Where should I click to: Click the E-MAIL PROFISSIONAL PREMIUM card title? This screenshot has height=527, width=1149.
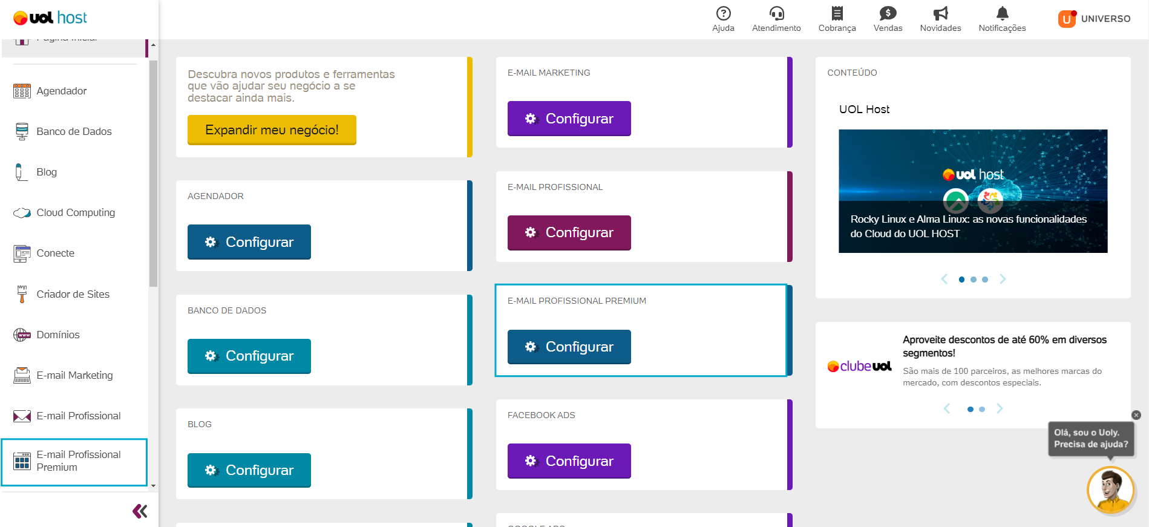pyautogui.click(x=577, y=301)
